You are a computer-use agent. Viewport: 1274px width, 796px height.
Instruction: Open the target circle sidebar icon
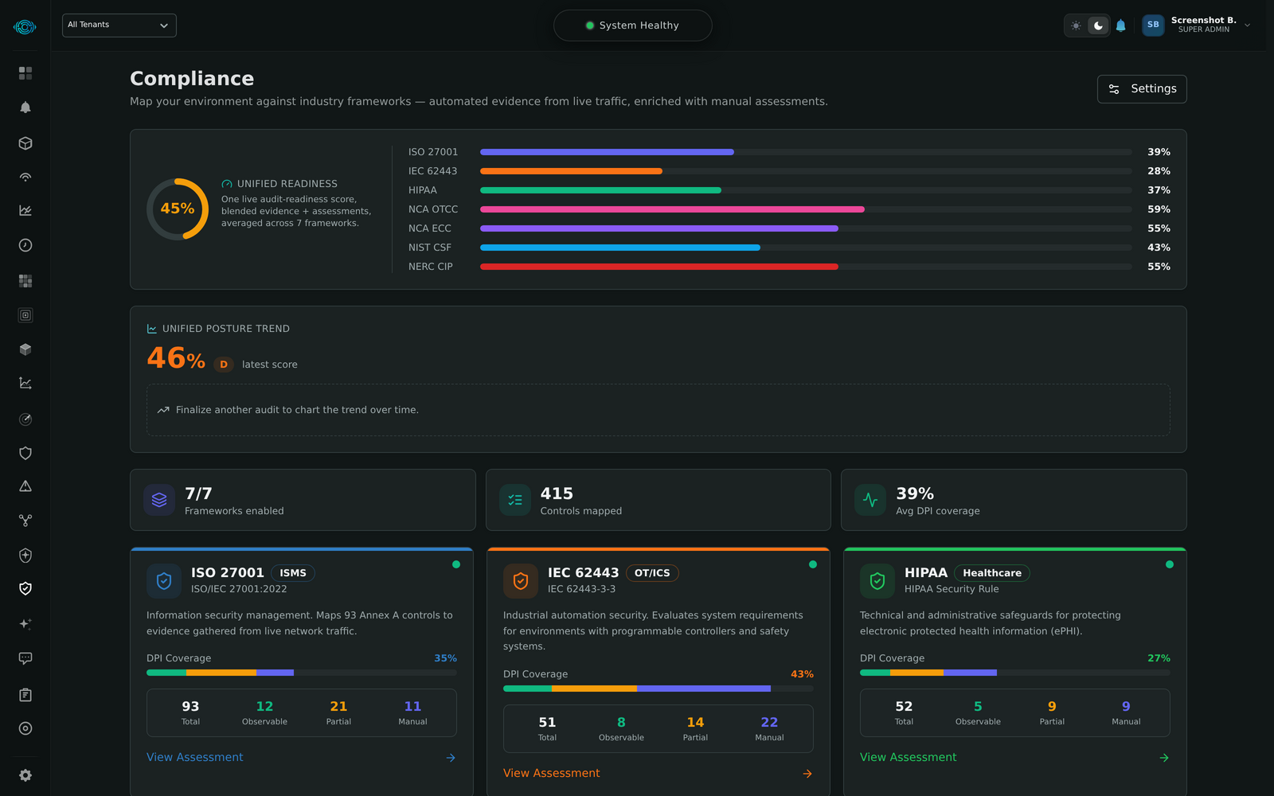coord(25,728)
